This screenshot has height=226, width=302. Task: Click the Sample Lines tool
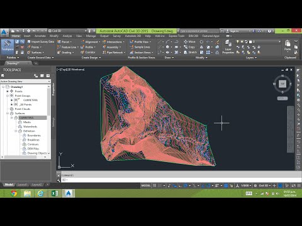140,47
